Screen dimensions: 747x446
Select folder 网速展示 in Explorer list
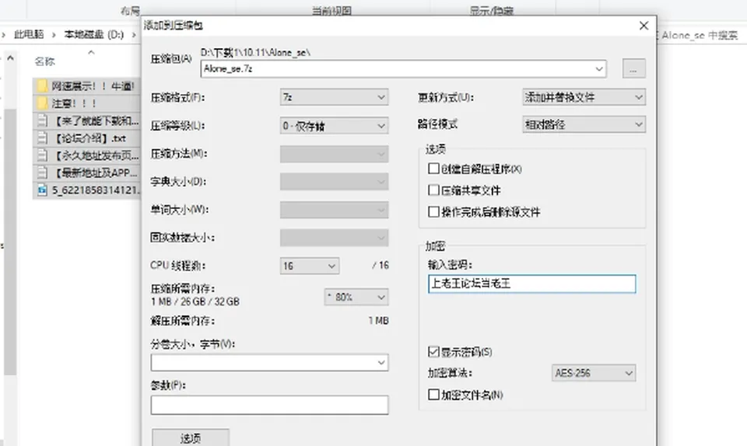(x=86, y=86)
